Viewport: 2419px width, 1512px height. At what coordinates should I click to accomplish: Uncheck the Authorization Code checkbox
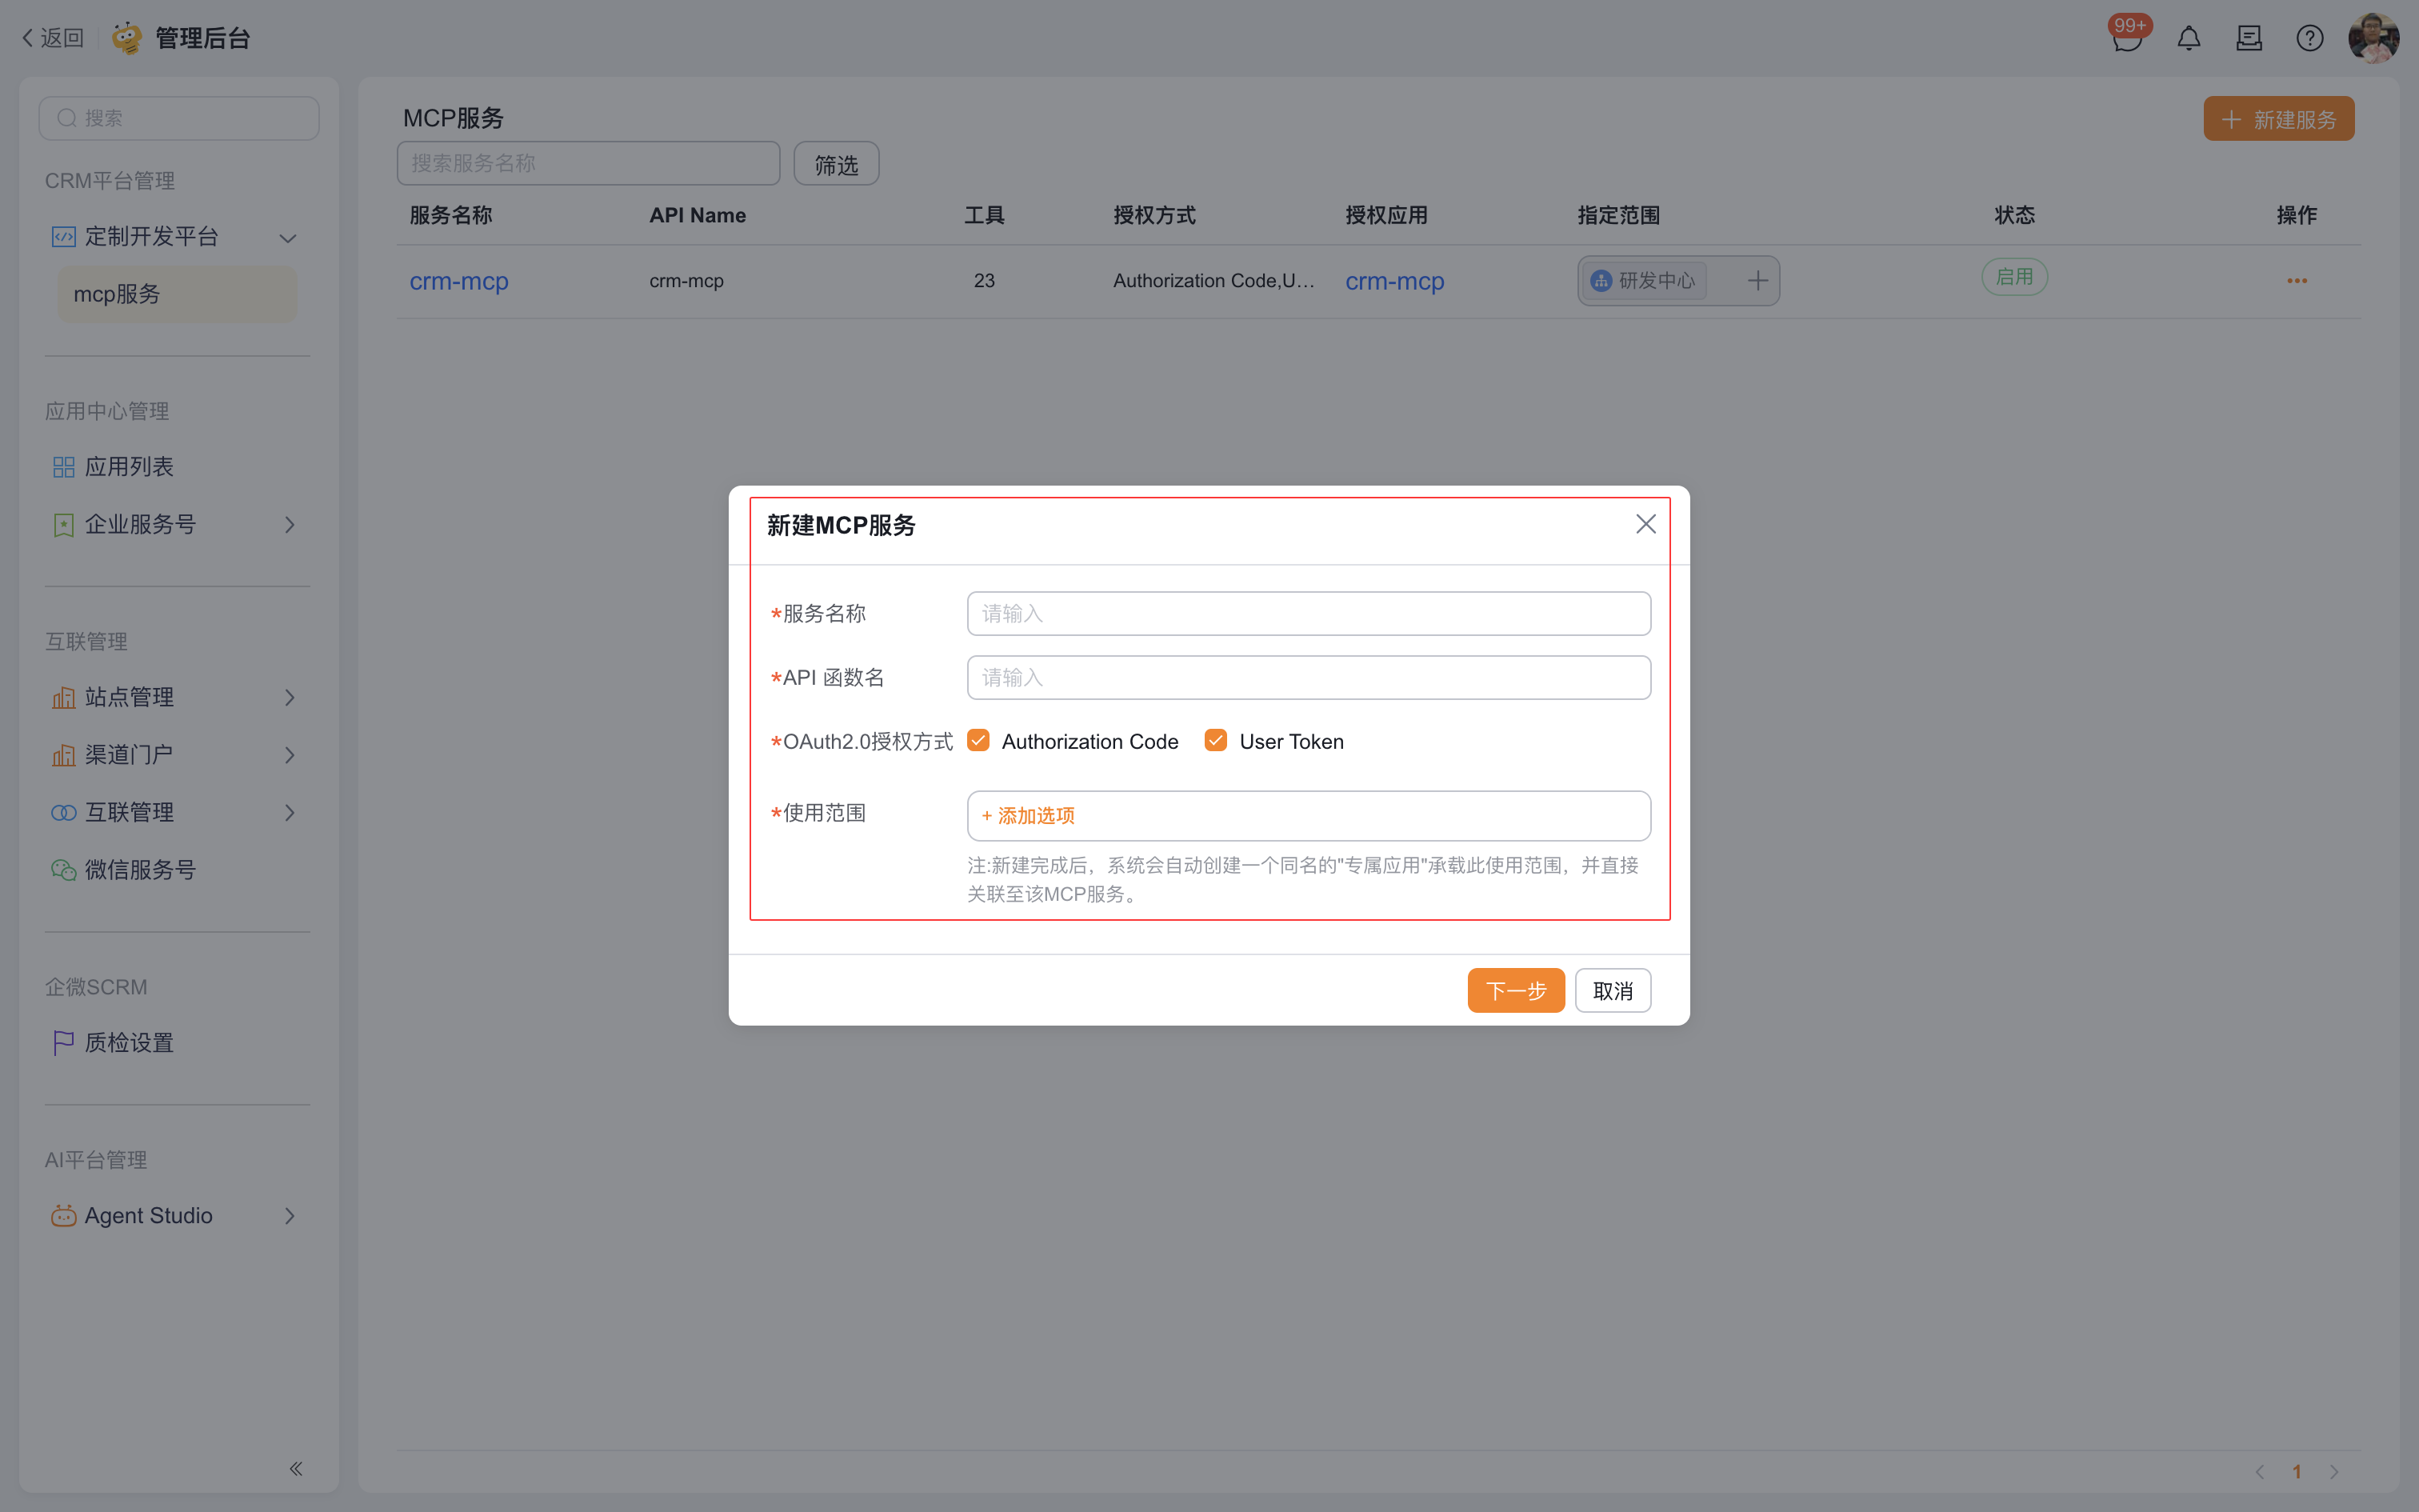click(978, 741)
